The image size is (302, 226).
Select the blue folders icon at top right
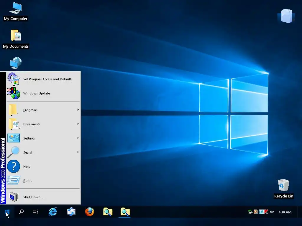tap(286, 16)
